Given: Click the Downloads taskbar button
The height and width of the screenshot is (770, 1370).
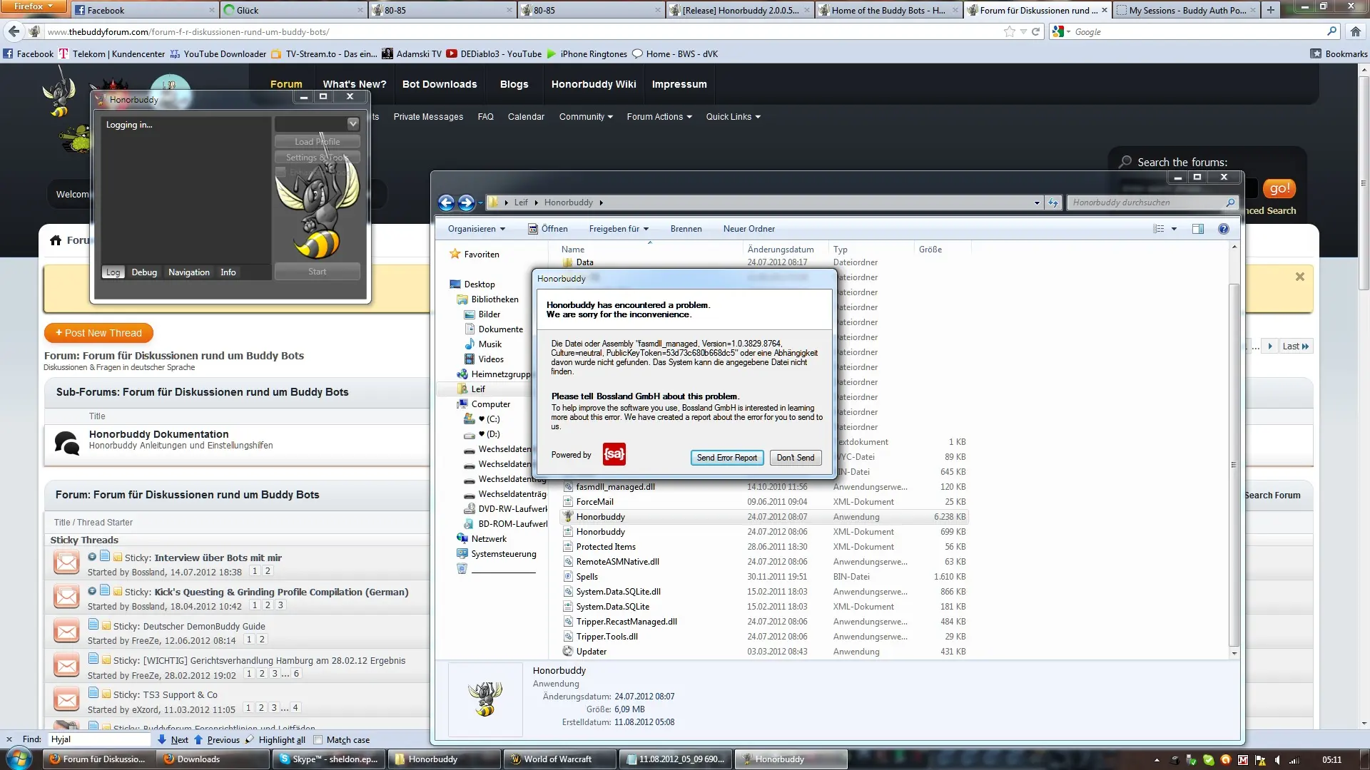Looking at the screenshot, I should coord(213,759).
